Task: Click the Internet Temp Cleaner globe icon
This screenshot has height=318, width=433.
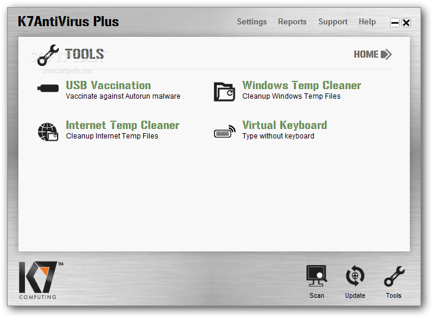Action: [48, 132]
